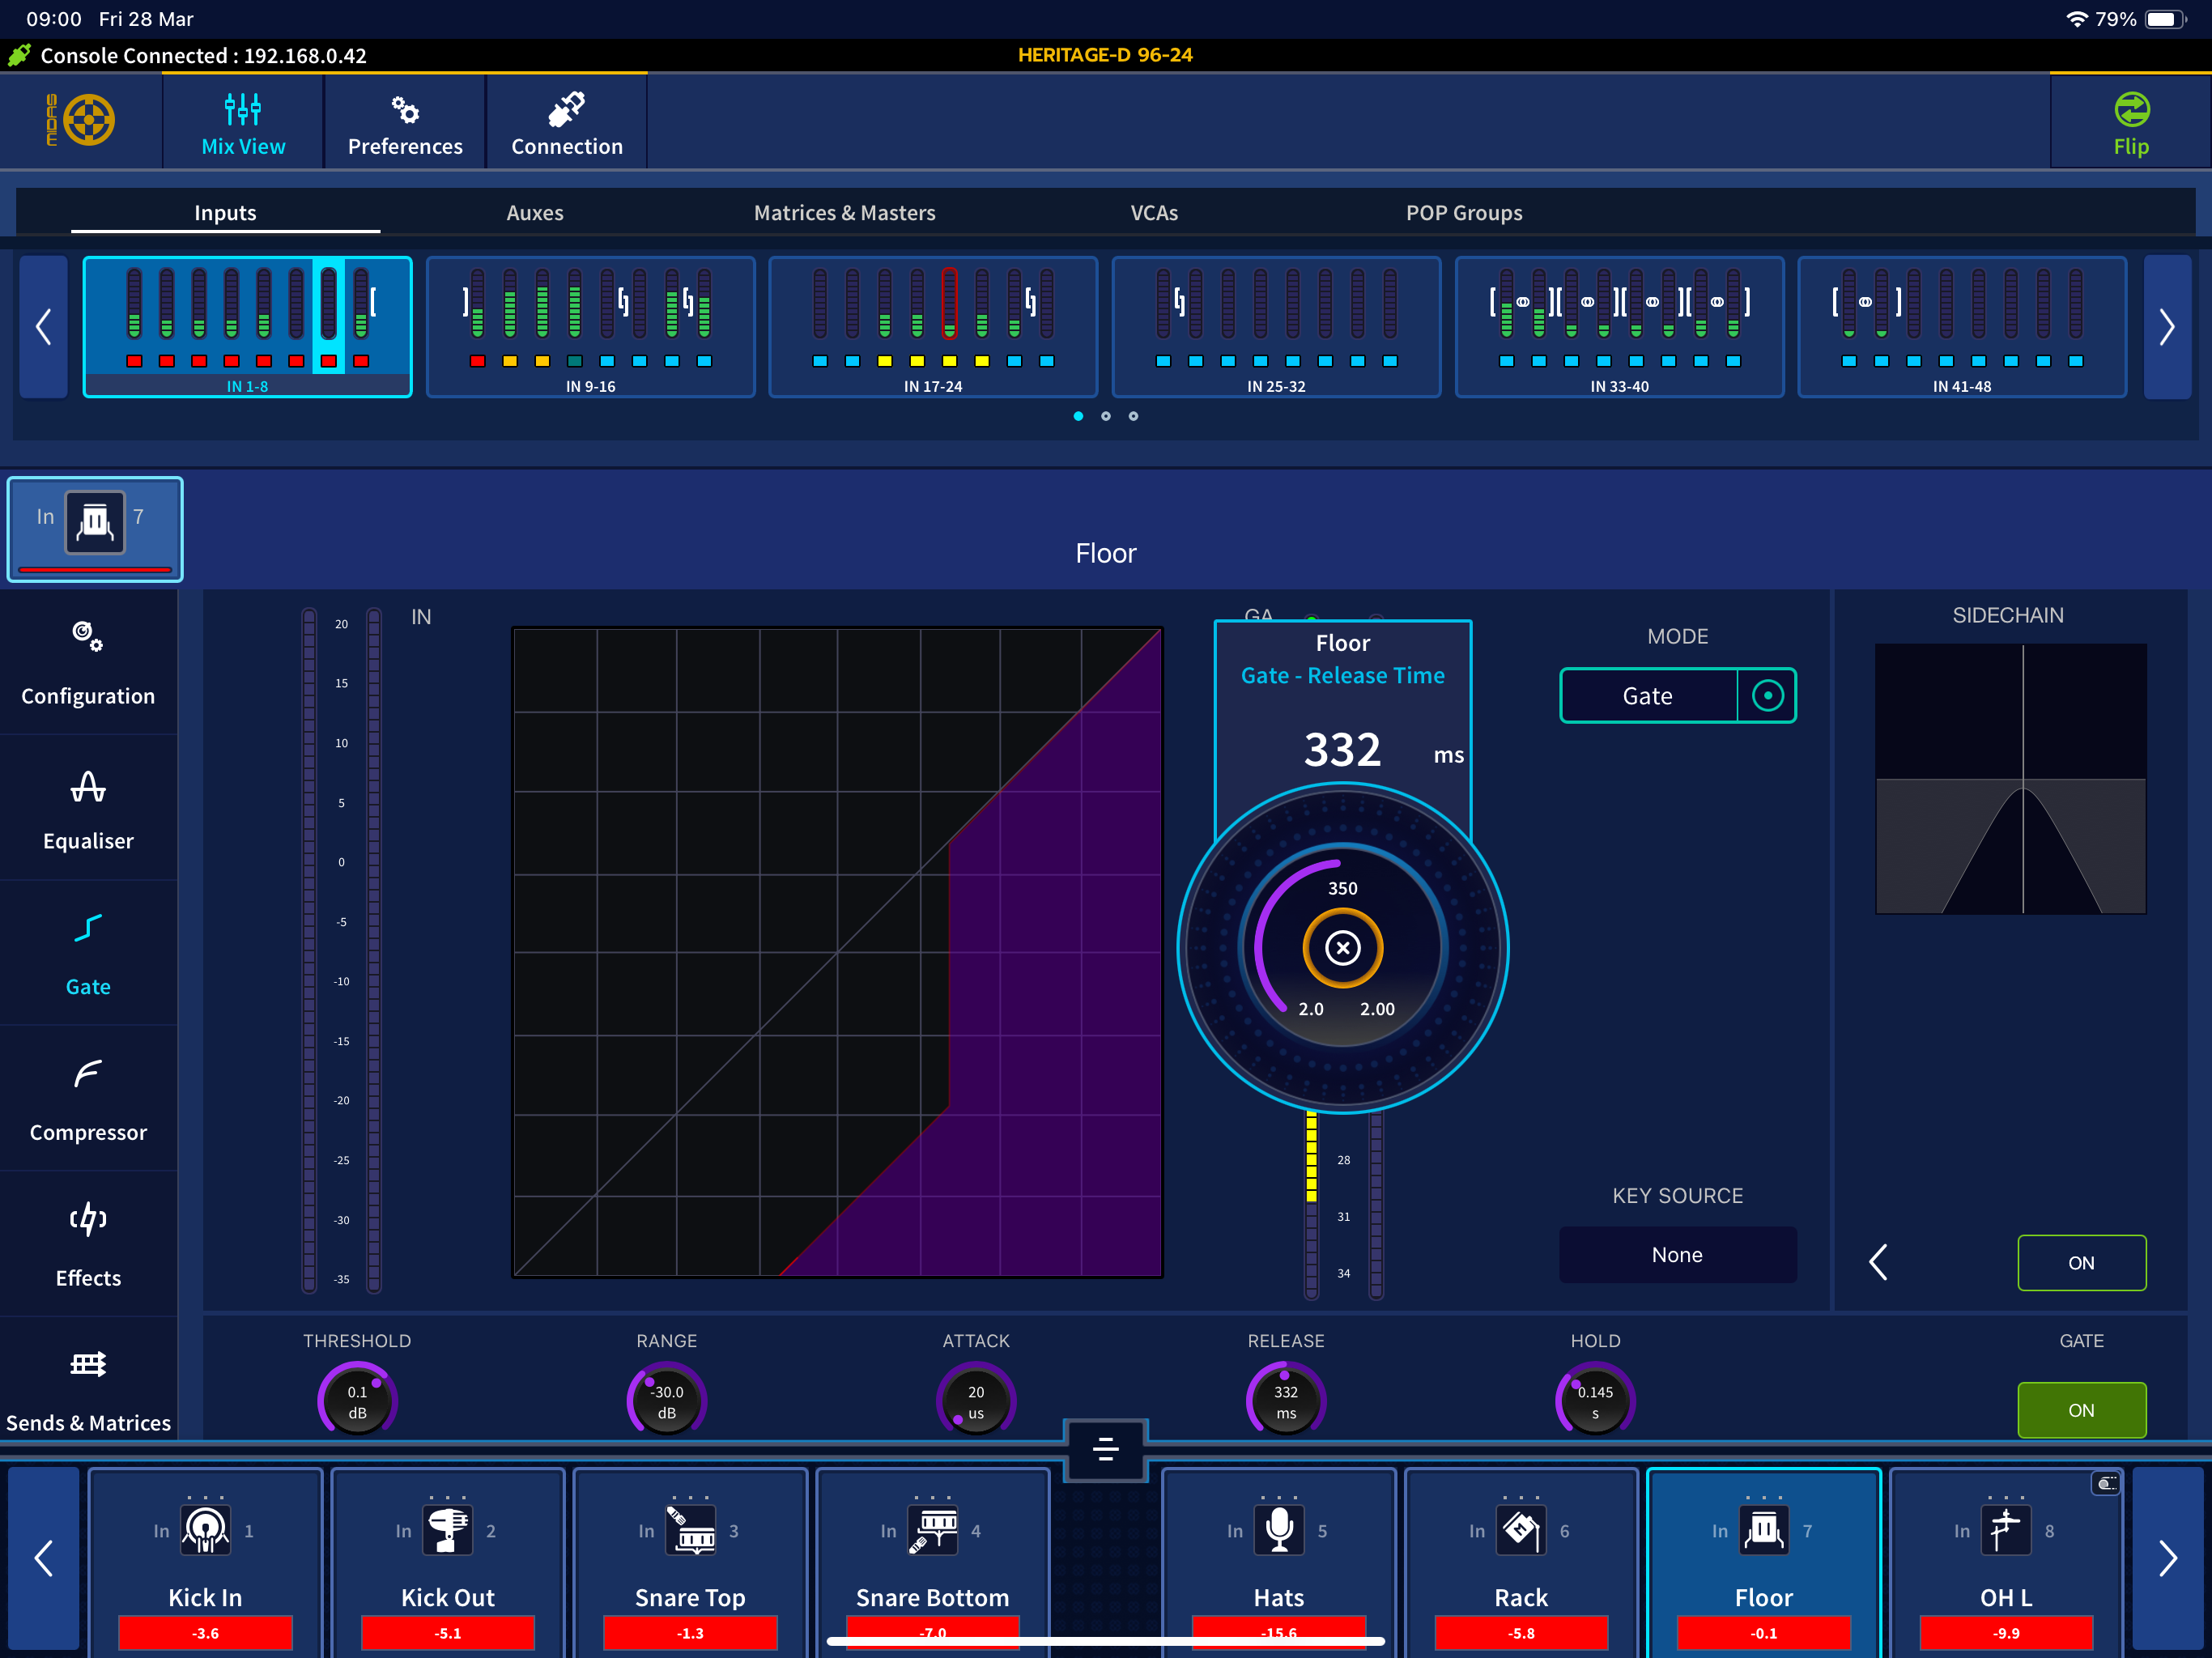Image resolution: width=2212 pixels, height=1658 pixels.
Task: Switch to the VCAs tab
Action: pos(1154,212)
